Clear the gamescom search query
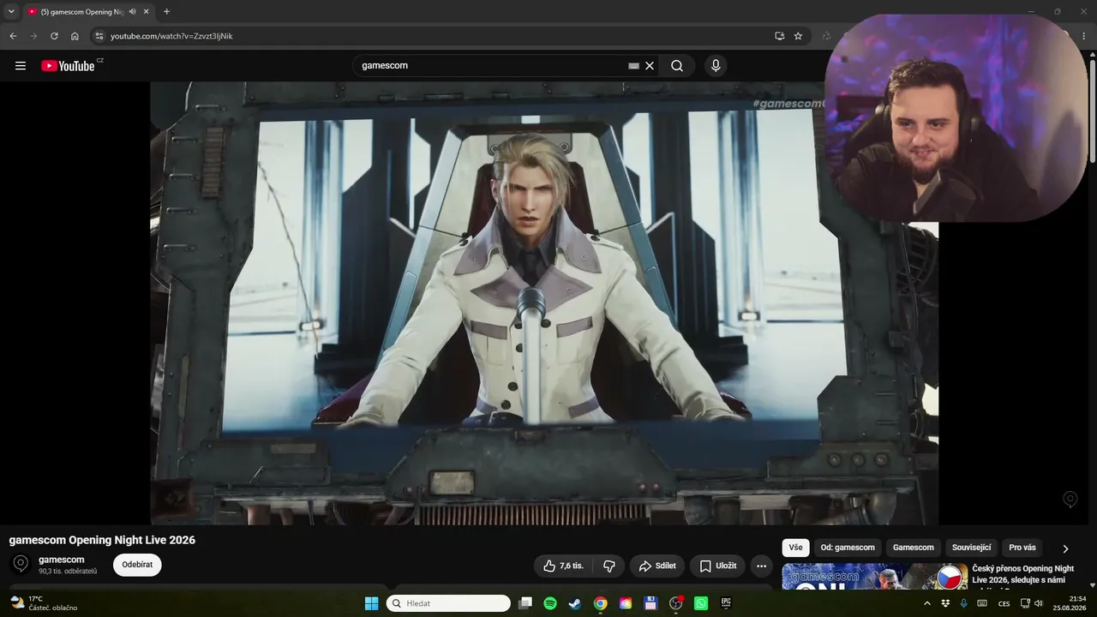1097x617 pixels. tap(650, 66)
